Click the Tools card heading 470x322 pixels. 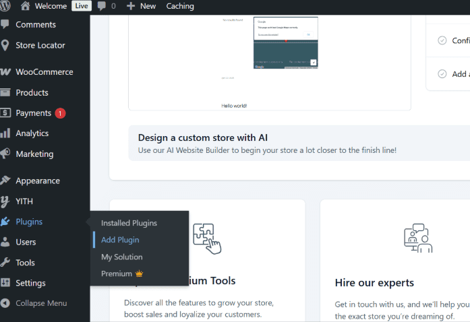(212, 281)
